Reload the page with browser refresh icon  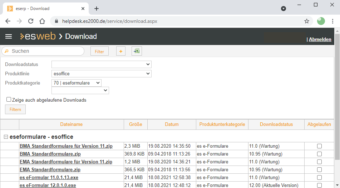[x=31, y=21]
